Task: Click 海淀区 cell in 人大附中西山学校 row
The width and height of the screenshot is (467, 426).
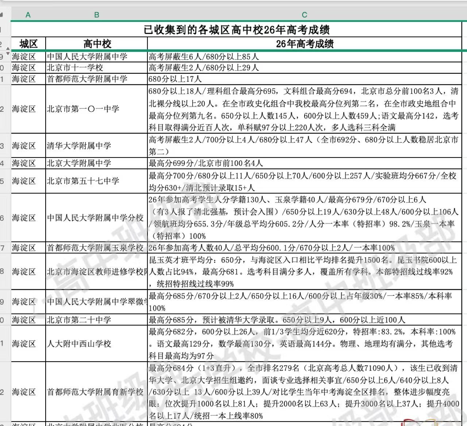Action: [x=28, y=343]
